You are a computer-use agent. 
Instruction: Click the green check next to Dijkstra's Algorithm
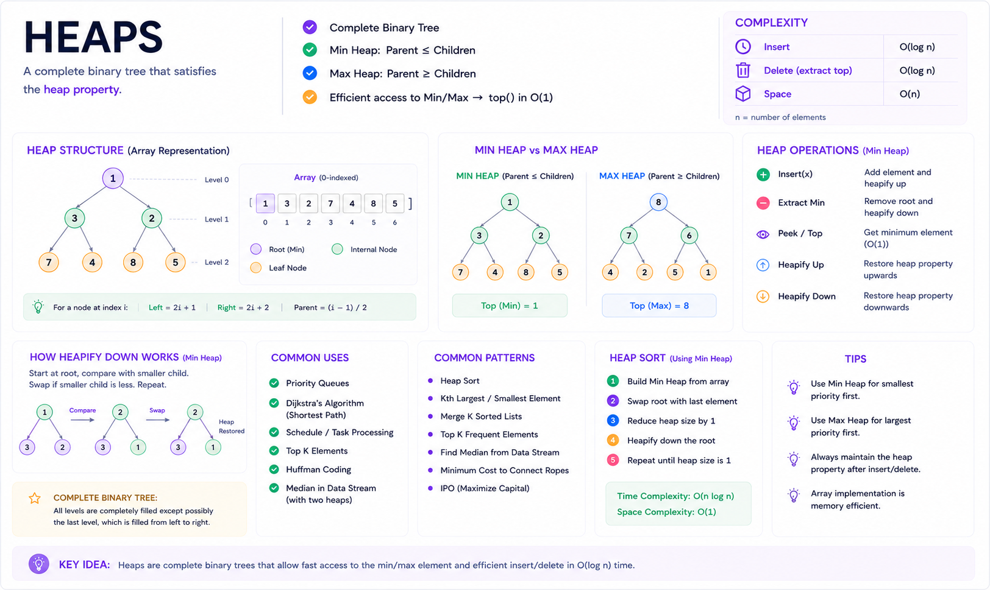tap(274, 403)
